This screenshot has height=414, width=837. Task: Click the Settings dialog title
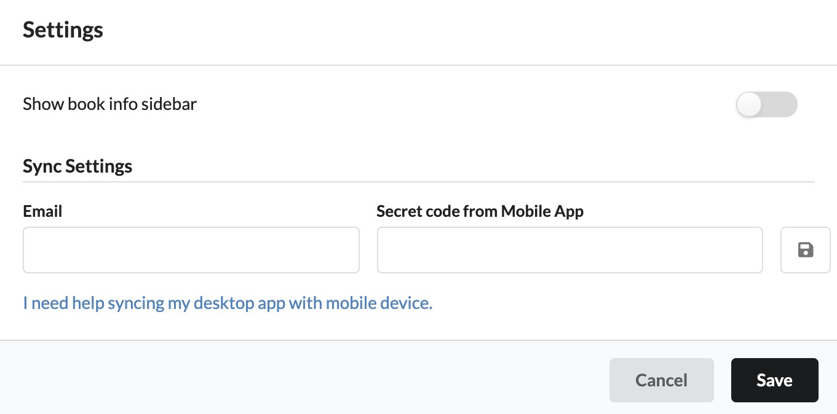point(63,30)
